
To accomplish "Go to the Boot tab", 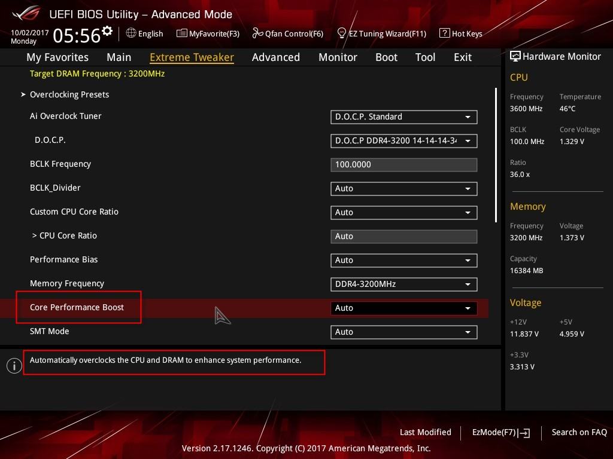I will (x=386, y=57).
